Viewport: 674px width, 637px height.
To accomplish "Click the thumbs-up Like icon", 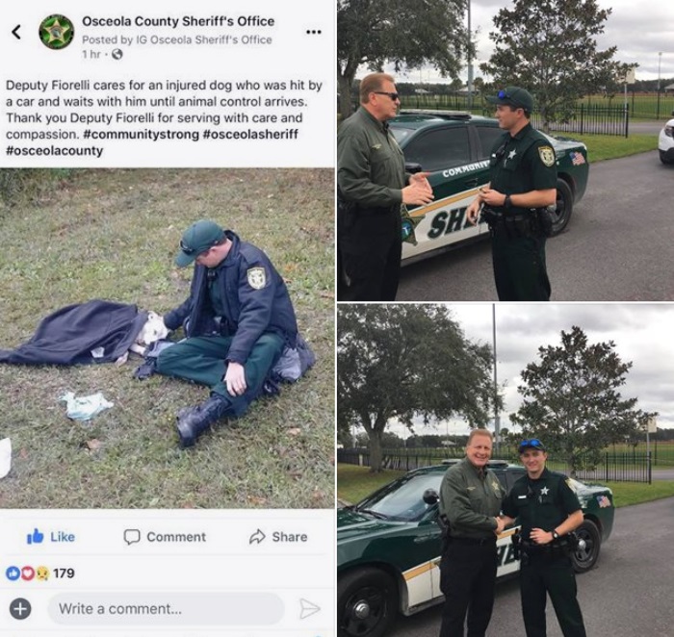I will [36, 536].
